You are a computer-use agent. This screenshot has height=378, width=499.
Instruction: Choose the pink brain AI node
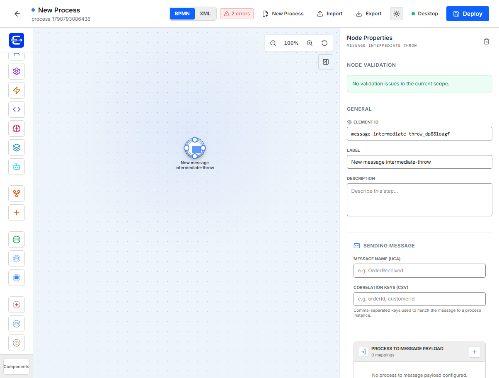pos(17,128)
